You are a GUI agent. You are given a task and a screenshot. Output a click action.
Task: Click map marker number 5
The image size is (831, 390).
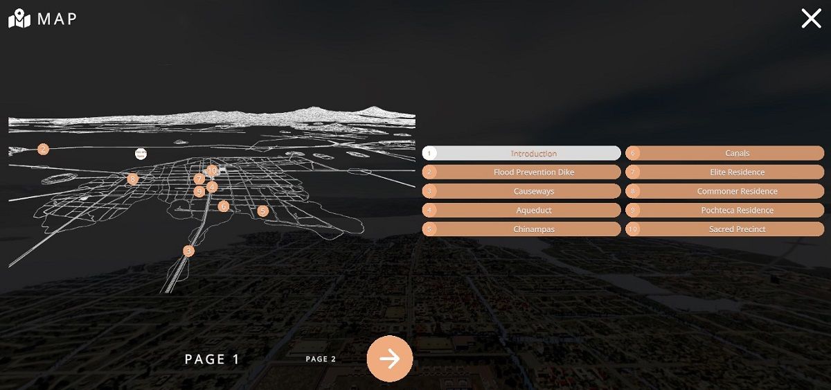point(262,211)
